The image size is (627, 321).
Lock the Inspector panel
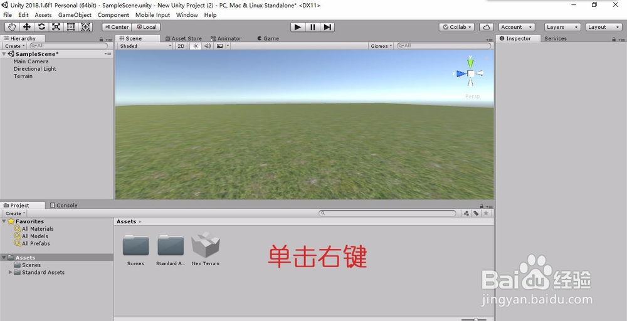tap(614, 39)
